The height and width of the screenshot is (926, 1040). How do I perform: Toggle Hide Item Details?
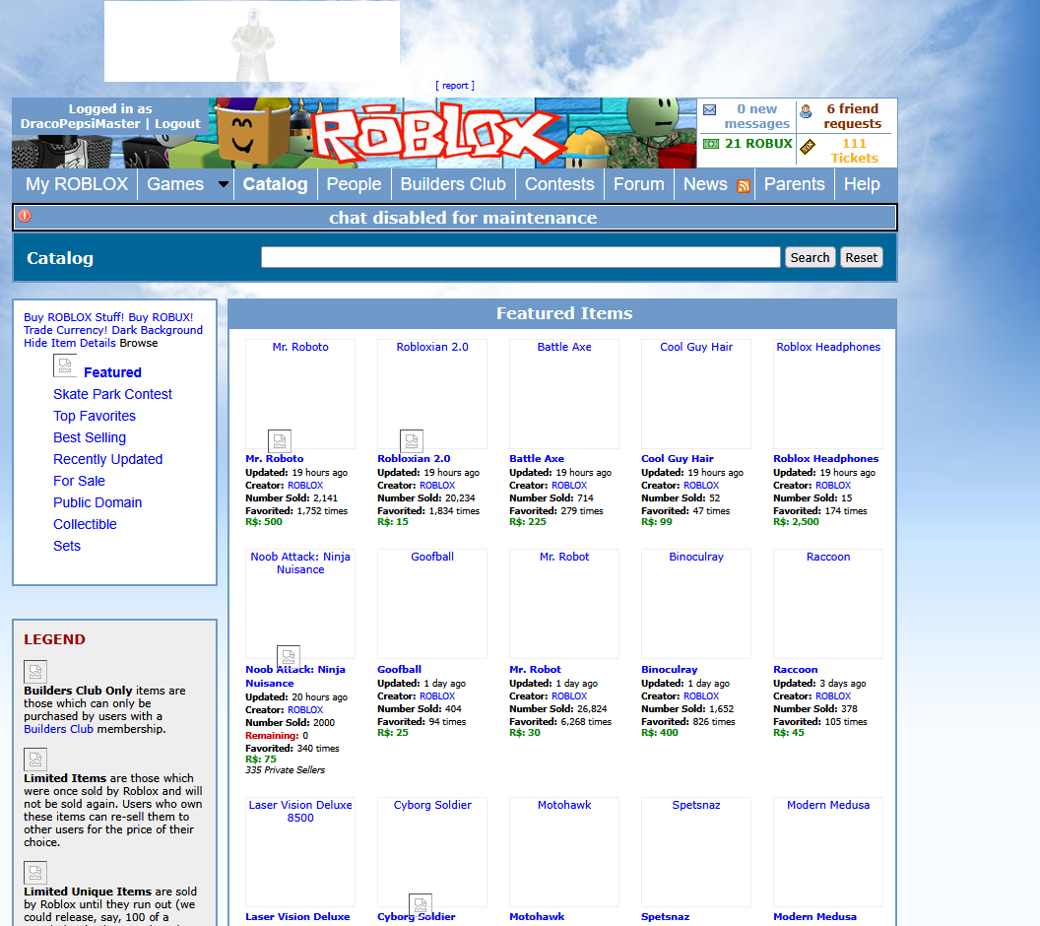[x=69, y=343]
